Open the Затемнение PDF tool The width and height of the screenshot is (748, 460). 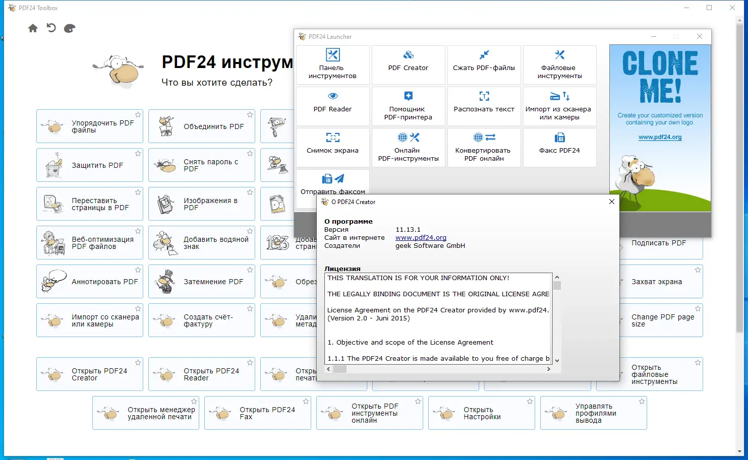[x=202, y=282]
